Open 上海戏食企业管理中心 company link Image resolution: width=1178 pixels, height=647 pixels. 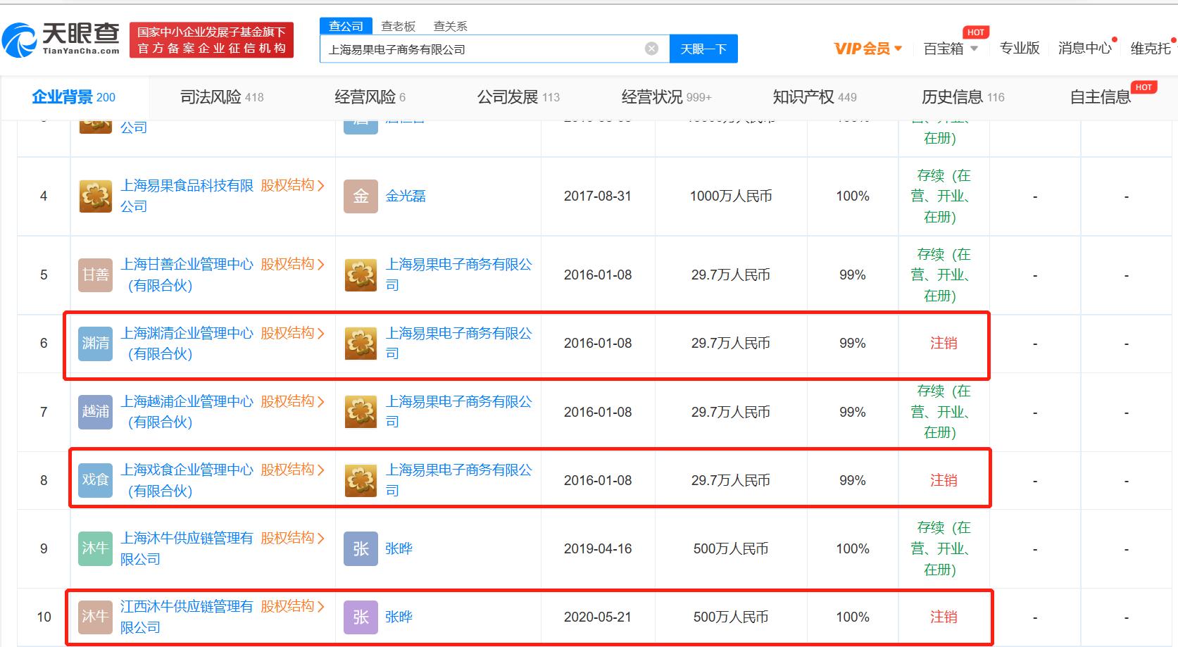click(187, 480)
